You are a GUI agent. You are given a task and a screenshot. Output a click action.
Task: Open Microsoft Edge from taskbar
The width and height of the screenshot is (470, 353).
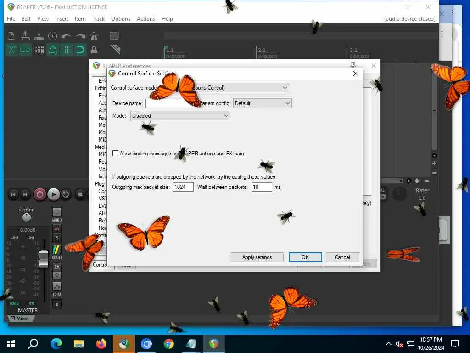(x=56, y=344)
